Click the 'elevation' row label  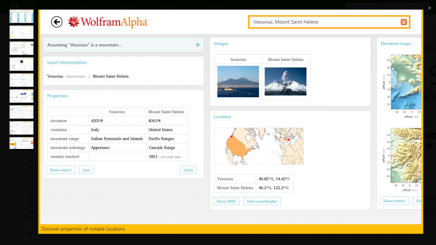click(x=59, y=121)
